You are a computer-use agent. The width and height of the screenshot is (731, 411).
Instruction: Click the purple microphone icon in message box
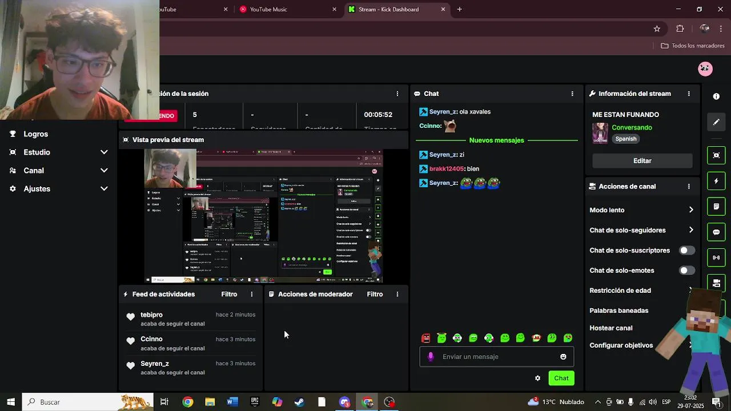pyautogui.click(x=431, y=357)
